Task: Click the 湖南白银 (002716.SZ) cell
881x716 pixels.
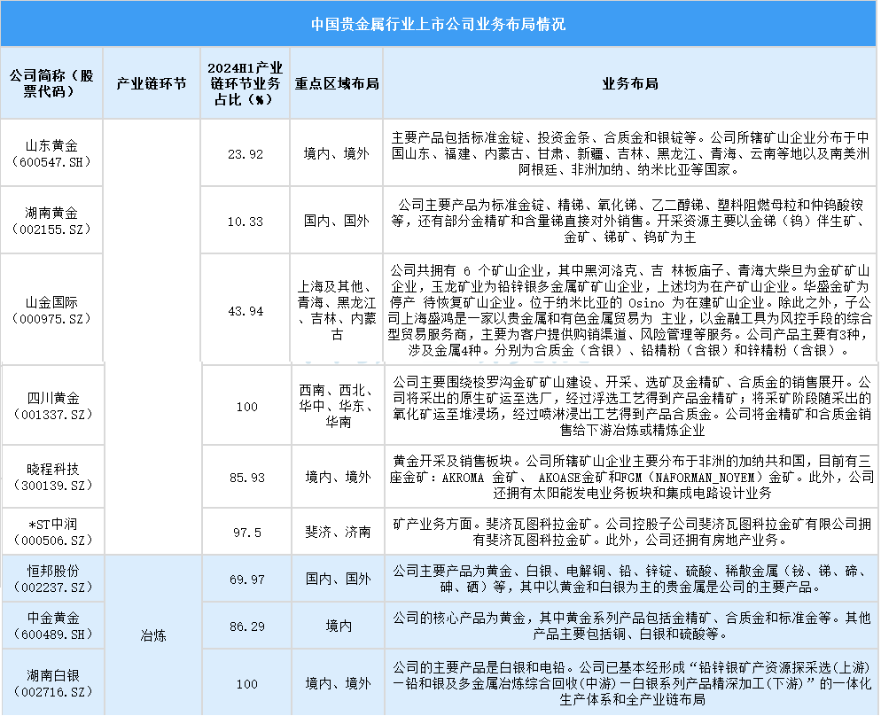Action: 53,683
